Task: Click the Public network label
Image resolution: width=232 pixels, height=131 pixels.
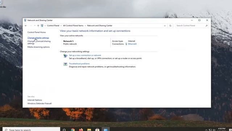Action: (x=70, y=44)
